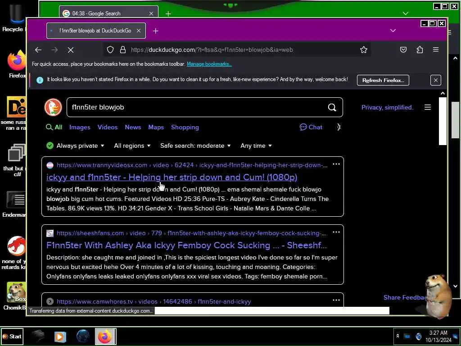Click the scroll-down arrow of green window
This screenshot has width=461, height=346.
click(x=456, y=286)
